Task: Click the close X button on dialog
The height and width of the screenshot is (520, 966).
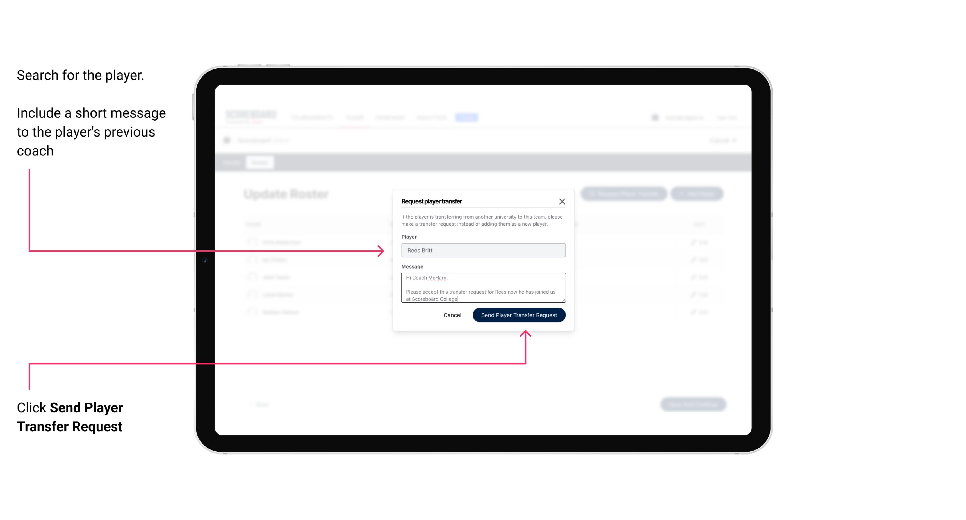Action: click(562, 201)
